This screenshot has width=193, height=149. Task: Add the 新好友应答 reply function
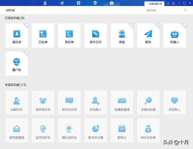pyautogui.click(x=69, y=102)
